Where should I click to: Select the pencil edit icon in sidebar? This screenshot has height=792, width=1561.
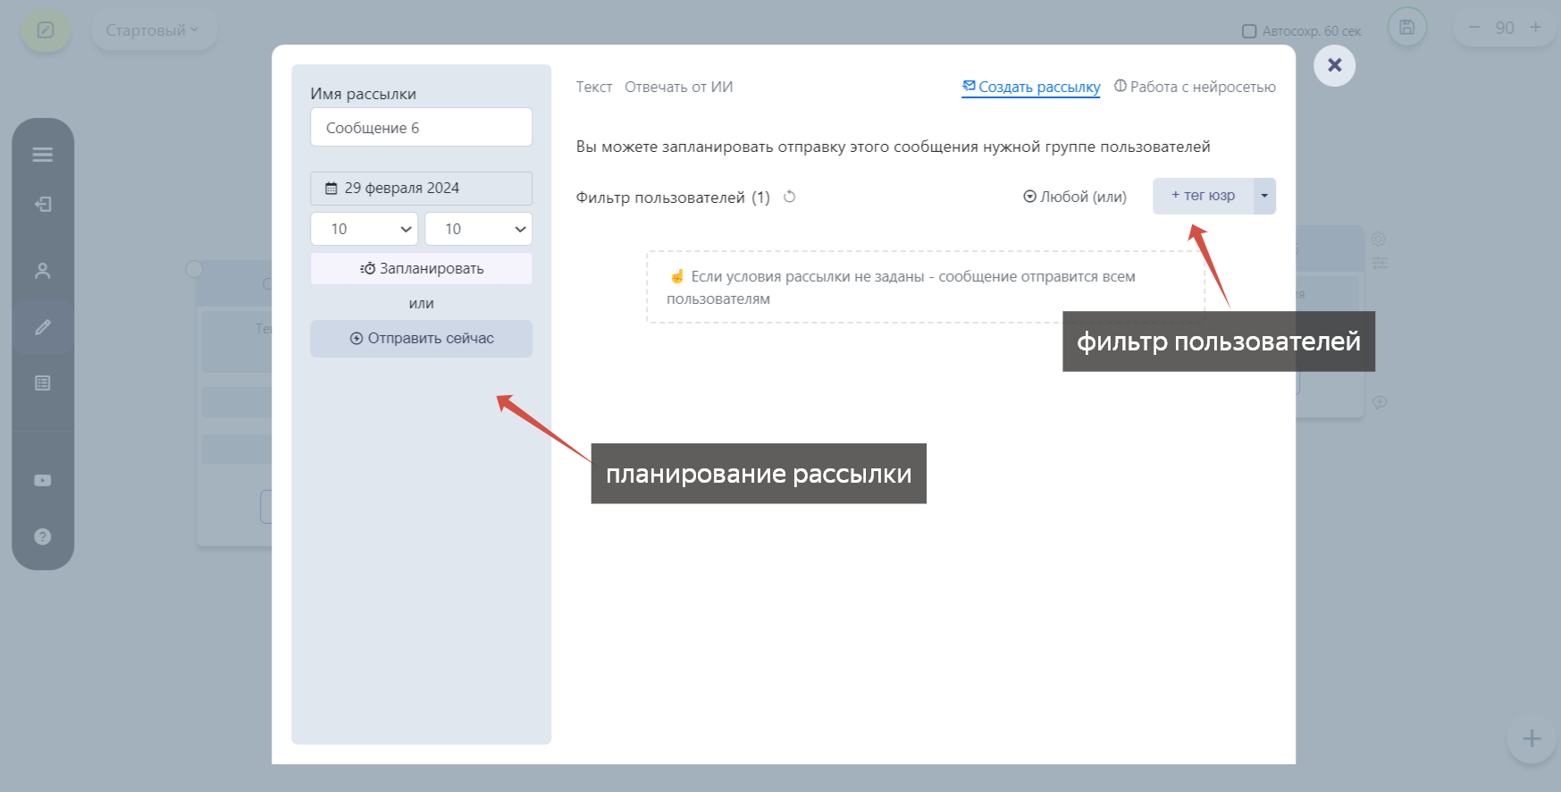(42, 327)
